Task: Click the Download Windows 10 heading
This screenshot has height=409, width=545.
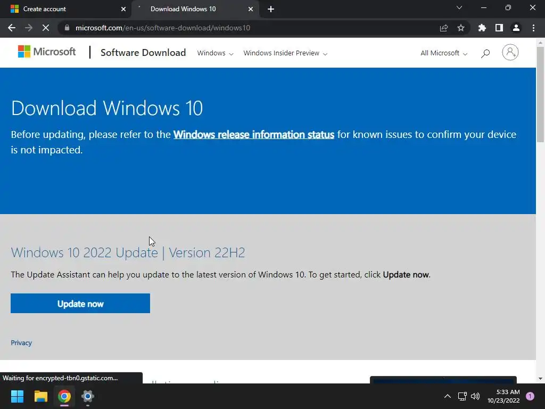Action: (x=106, y=108)
